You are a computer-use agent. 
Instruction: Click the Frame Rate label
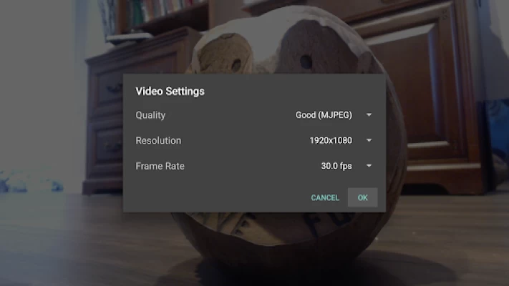point(160,166)
